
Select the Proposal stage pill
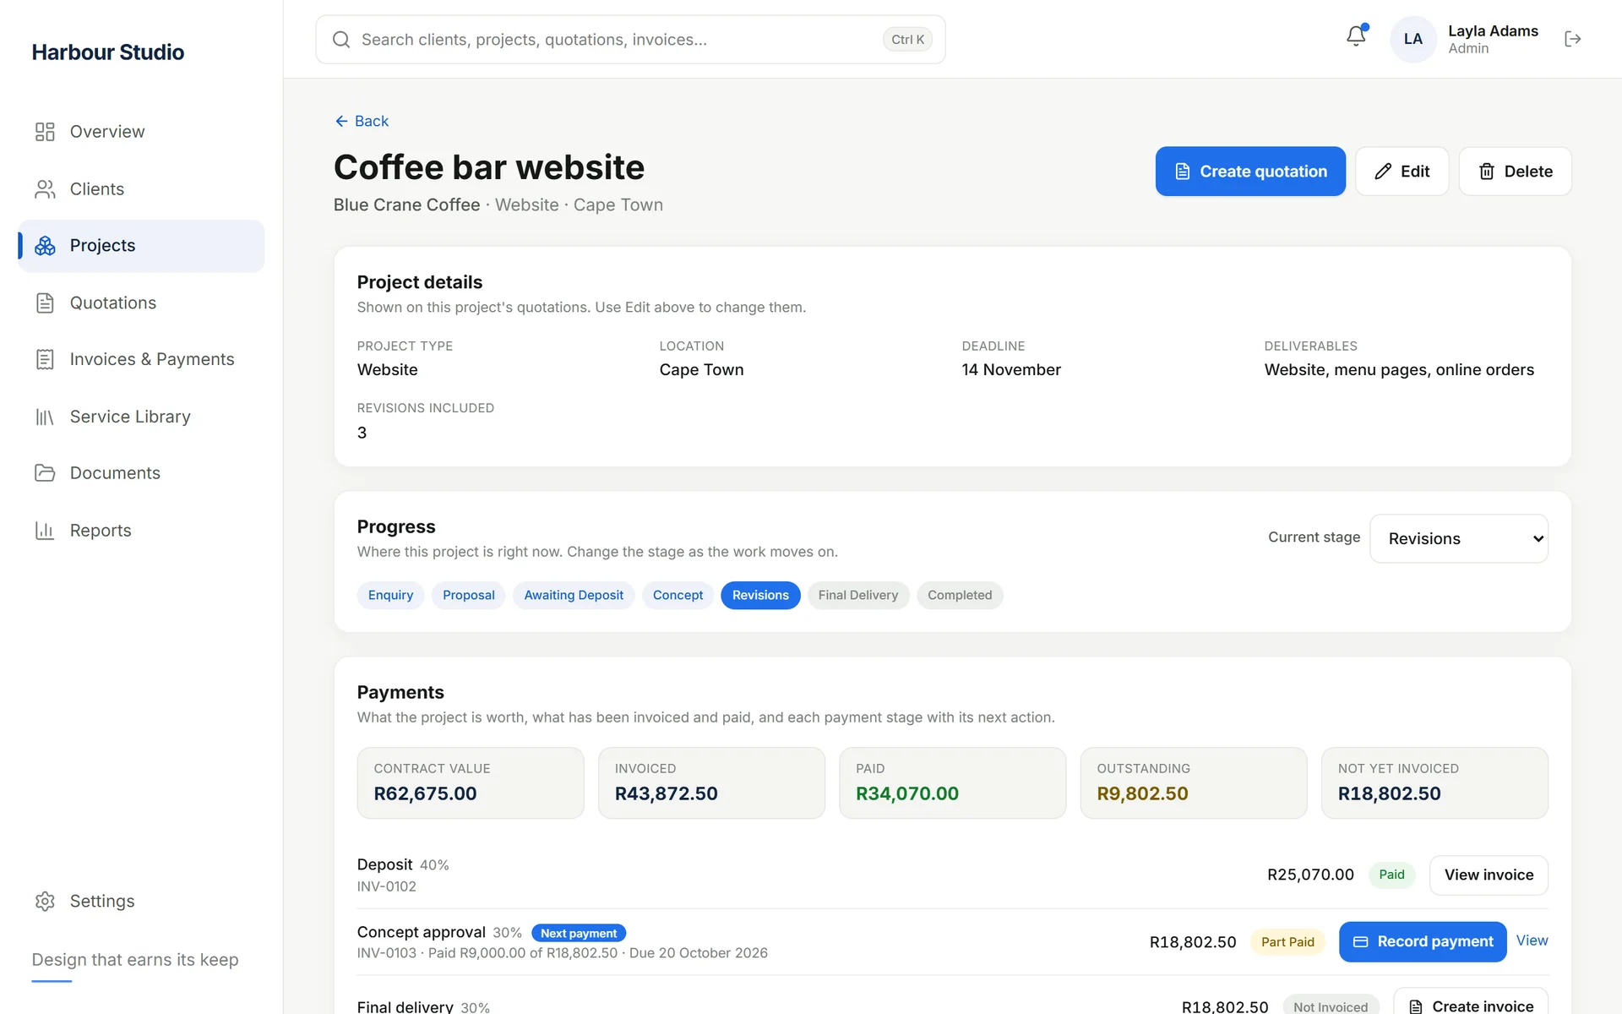point(469,596)
